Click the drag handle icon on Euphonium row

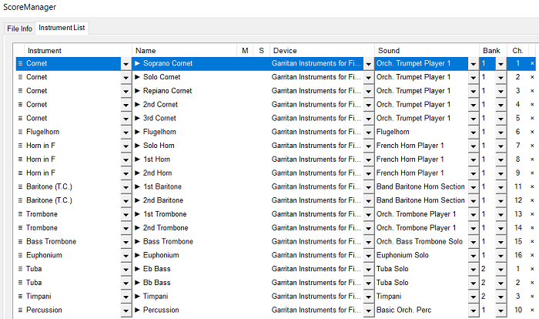(x=20, y=255)
